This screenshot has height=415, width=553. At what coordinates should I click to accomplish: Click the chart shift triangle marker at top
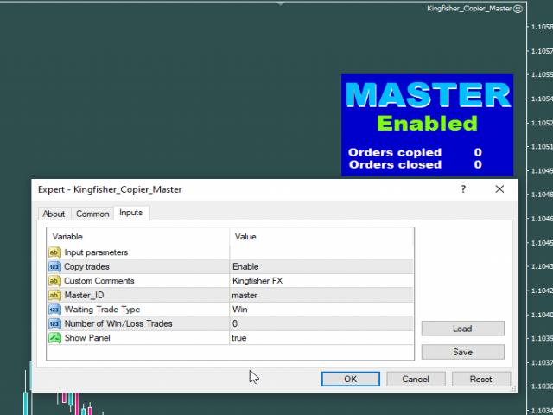[x=280, y=3]
